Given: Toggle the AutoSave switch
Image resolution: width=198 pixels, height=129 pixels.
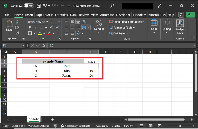Looking at the screenshot, I should (29, 6).
